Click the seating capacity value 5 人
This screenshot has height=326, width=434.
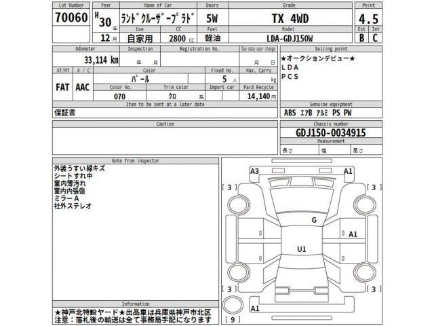pyautogui.click(x=230, y=79)
